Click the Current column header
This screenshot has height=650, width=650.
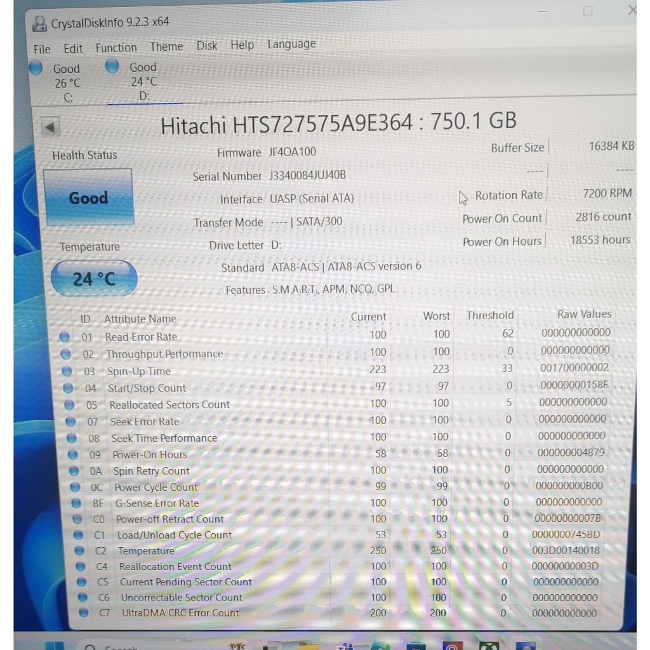[368, 317]
